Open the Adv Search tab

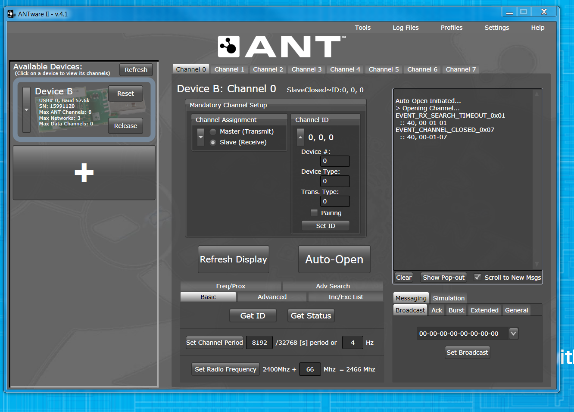tap(333, 286)
